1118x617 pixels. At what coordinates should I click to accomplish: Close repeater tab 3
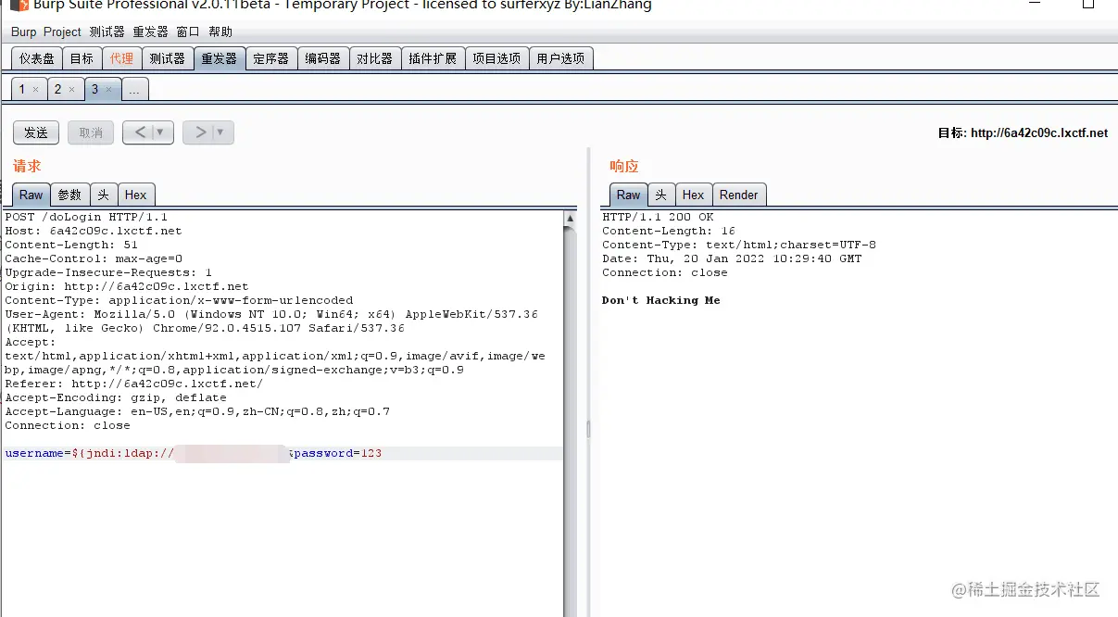click(x=107, y=90)
